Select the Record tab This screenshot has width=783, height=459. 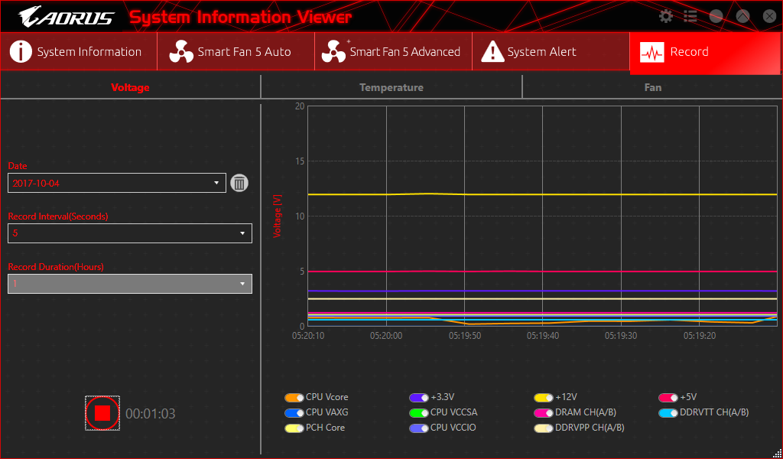coord(706,53)
